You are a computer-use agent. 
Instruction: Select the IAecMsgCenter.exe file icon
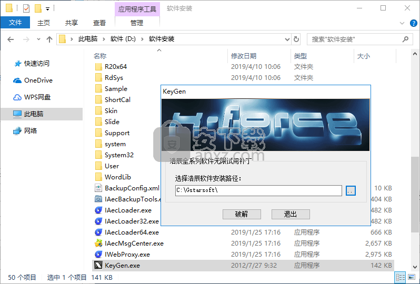coord(98,244)
